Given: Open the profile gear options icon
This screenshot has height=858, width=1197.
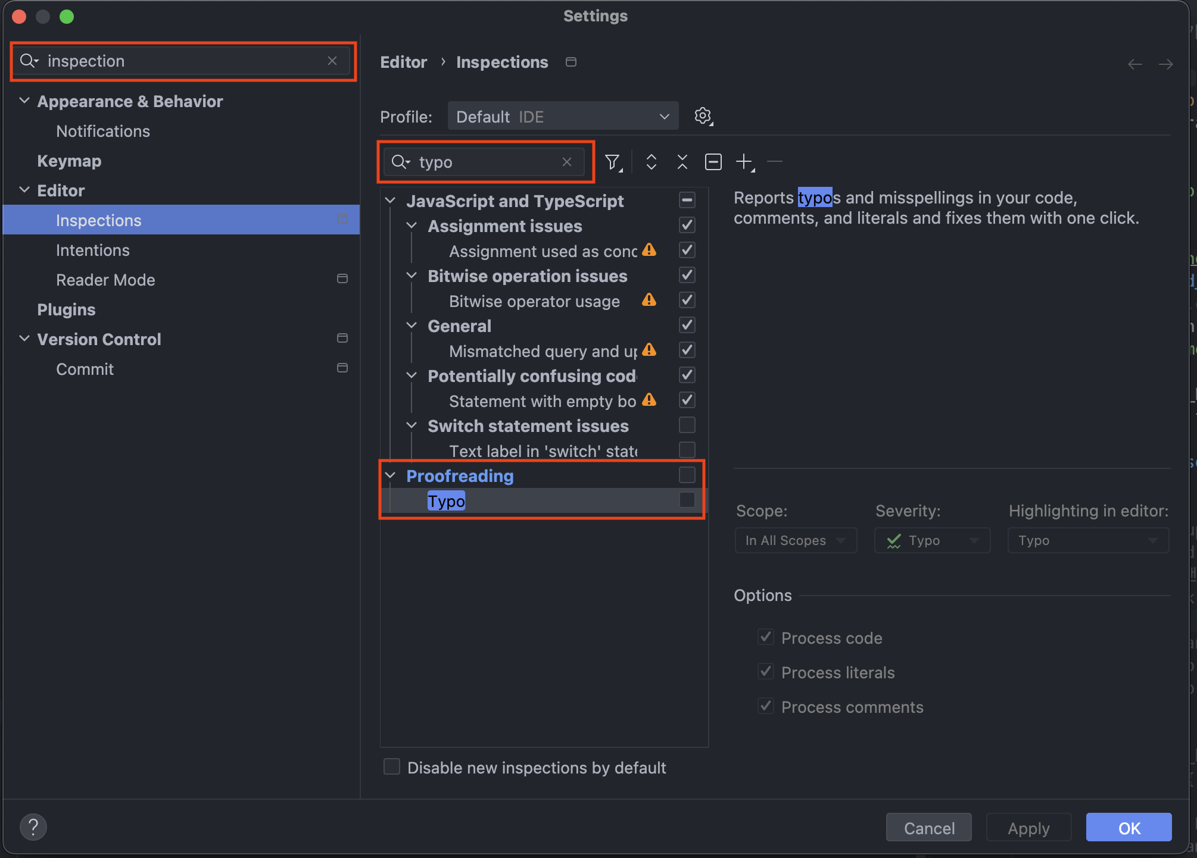Looking at the screenshot, I should click(703, 116).
